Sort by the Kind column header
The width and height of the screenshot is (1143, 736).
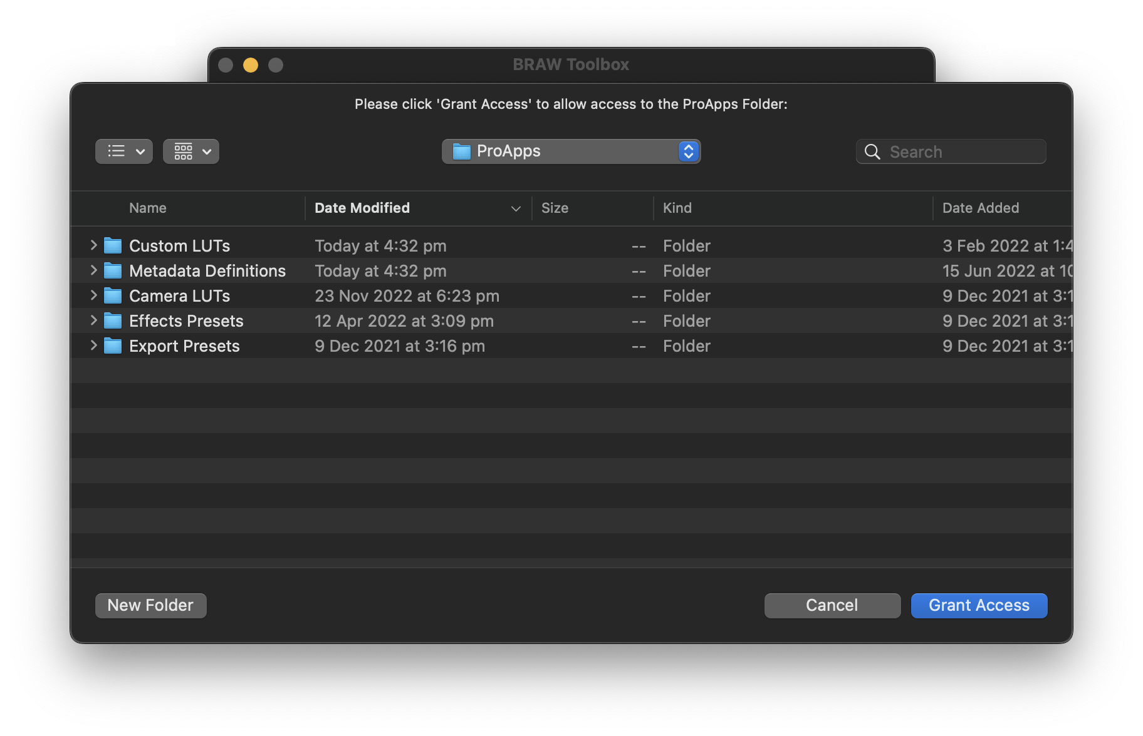point(677,208)
